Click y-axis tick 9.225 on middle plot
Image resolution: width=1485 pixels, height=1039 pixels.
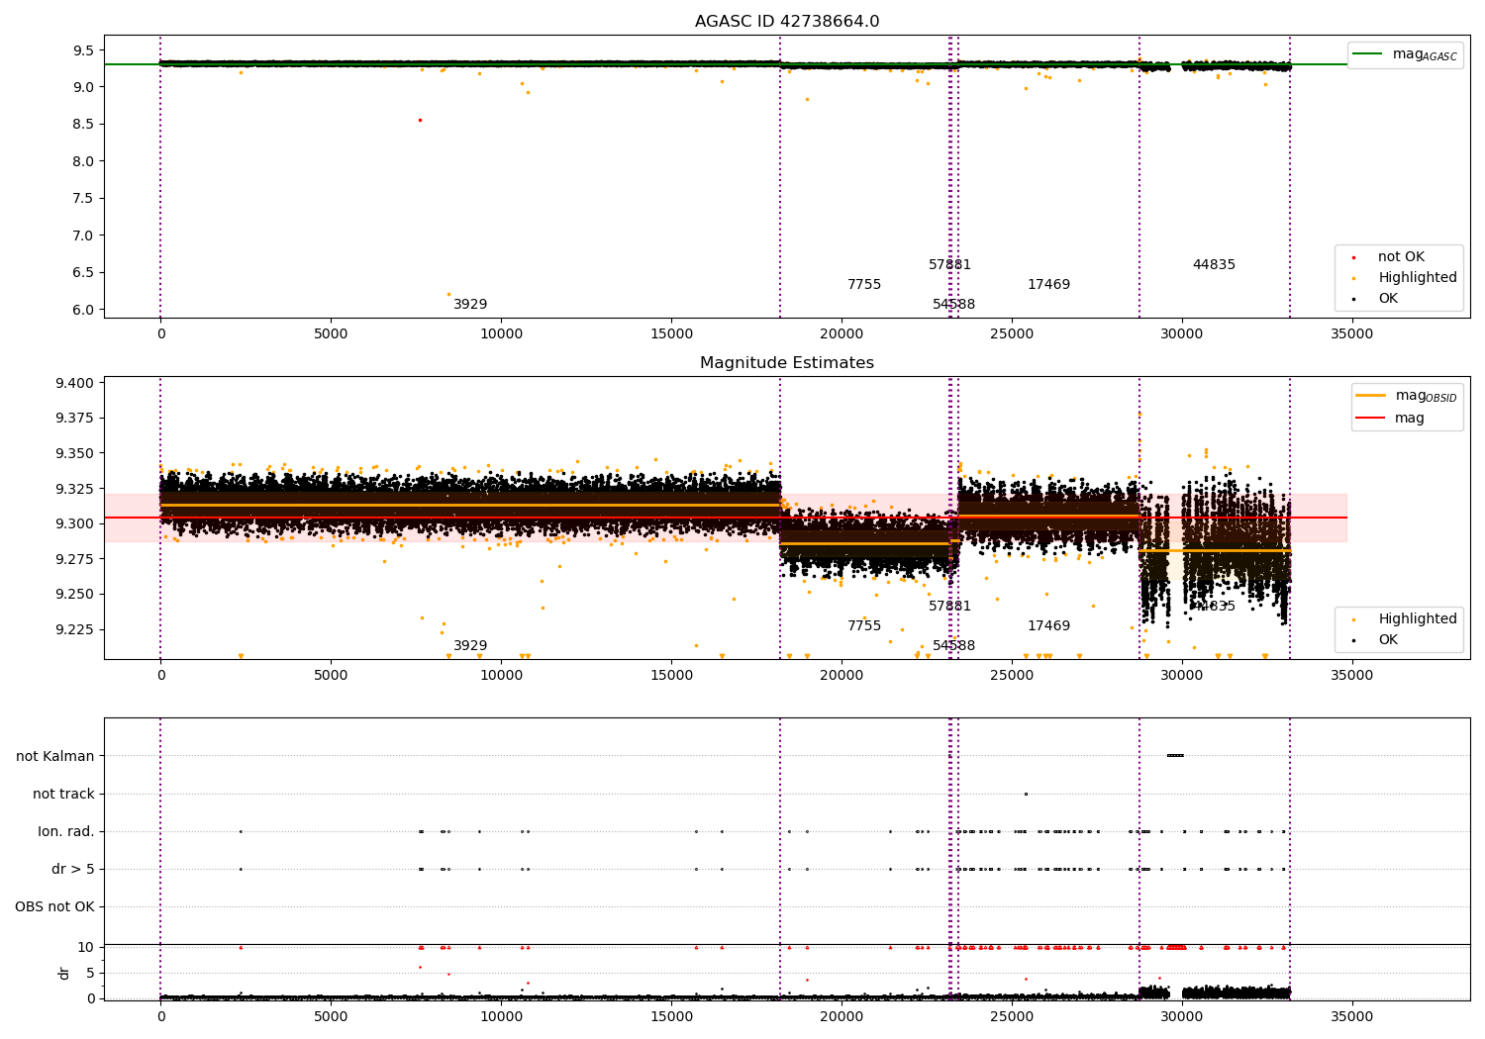(x=75, y=629)
